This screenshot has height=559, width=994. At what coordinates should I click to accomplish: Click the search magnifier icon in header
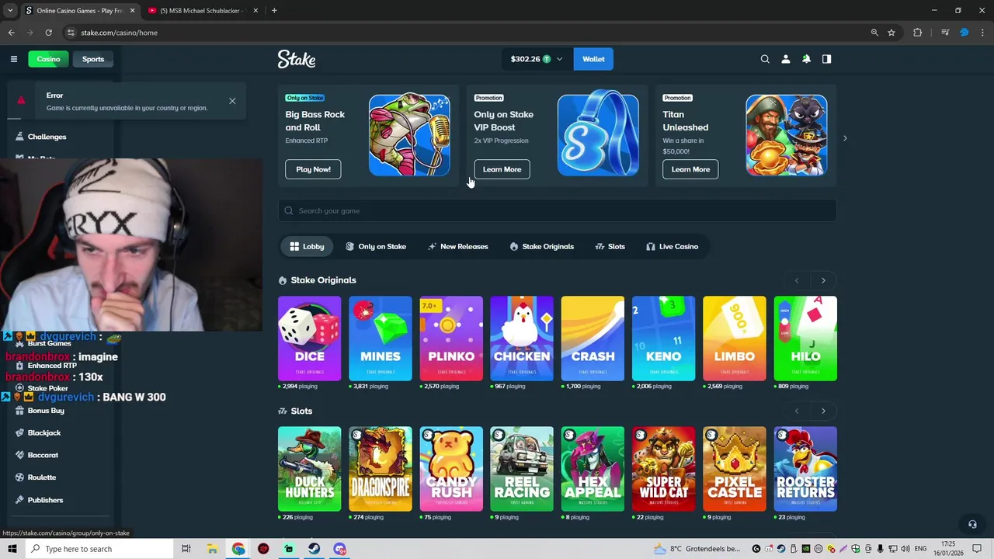[x=765, y=59]
